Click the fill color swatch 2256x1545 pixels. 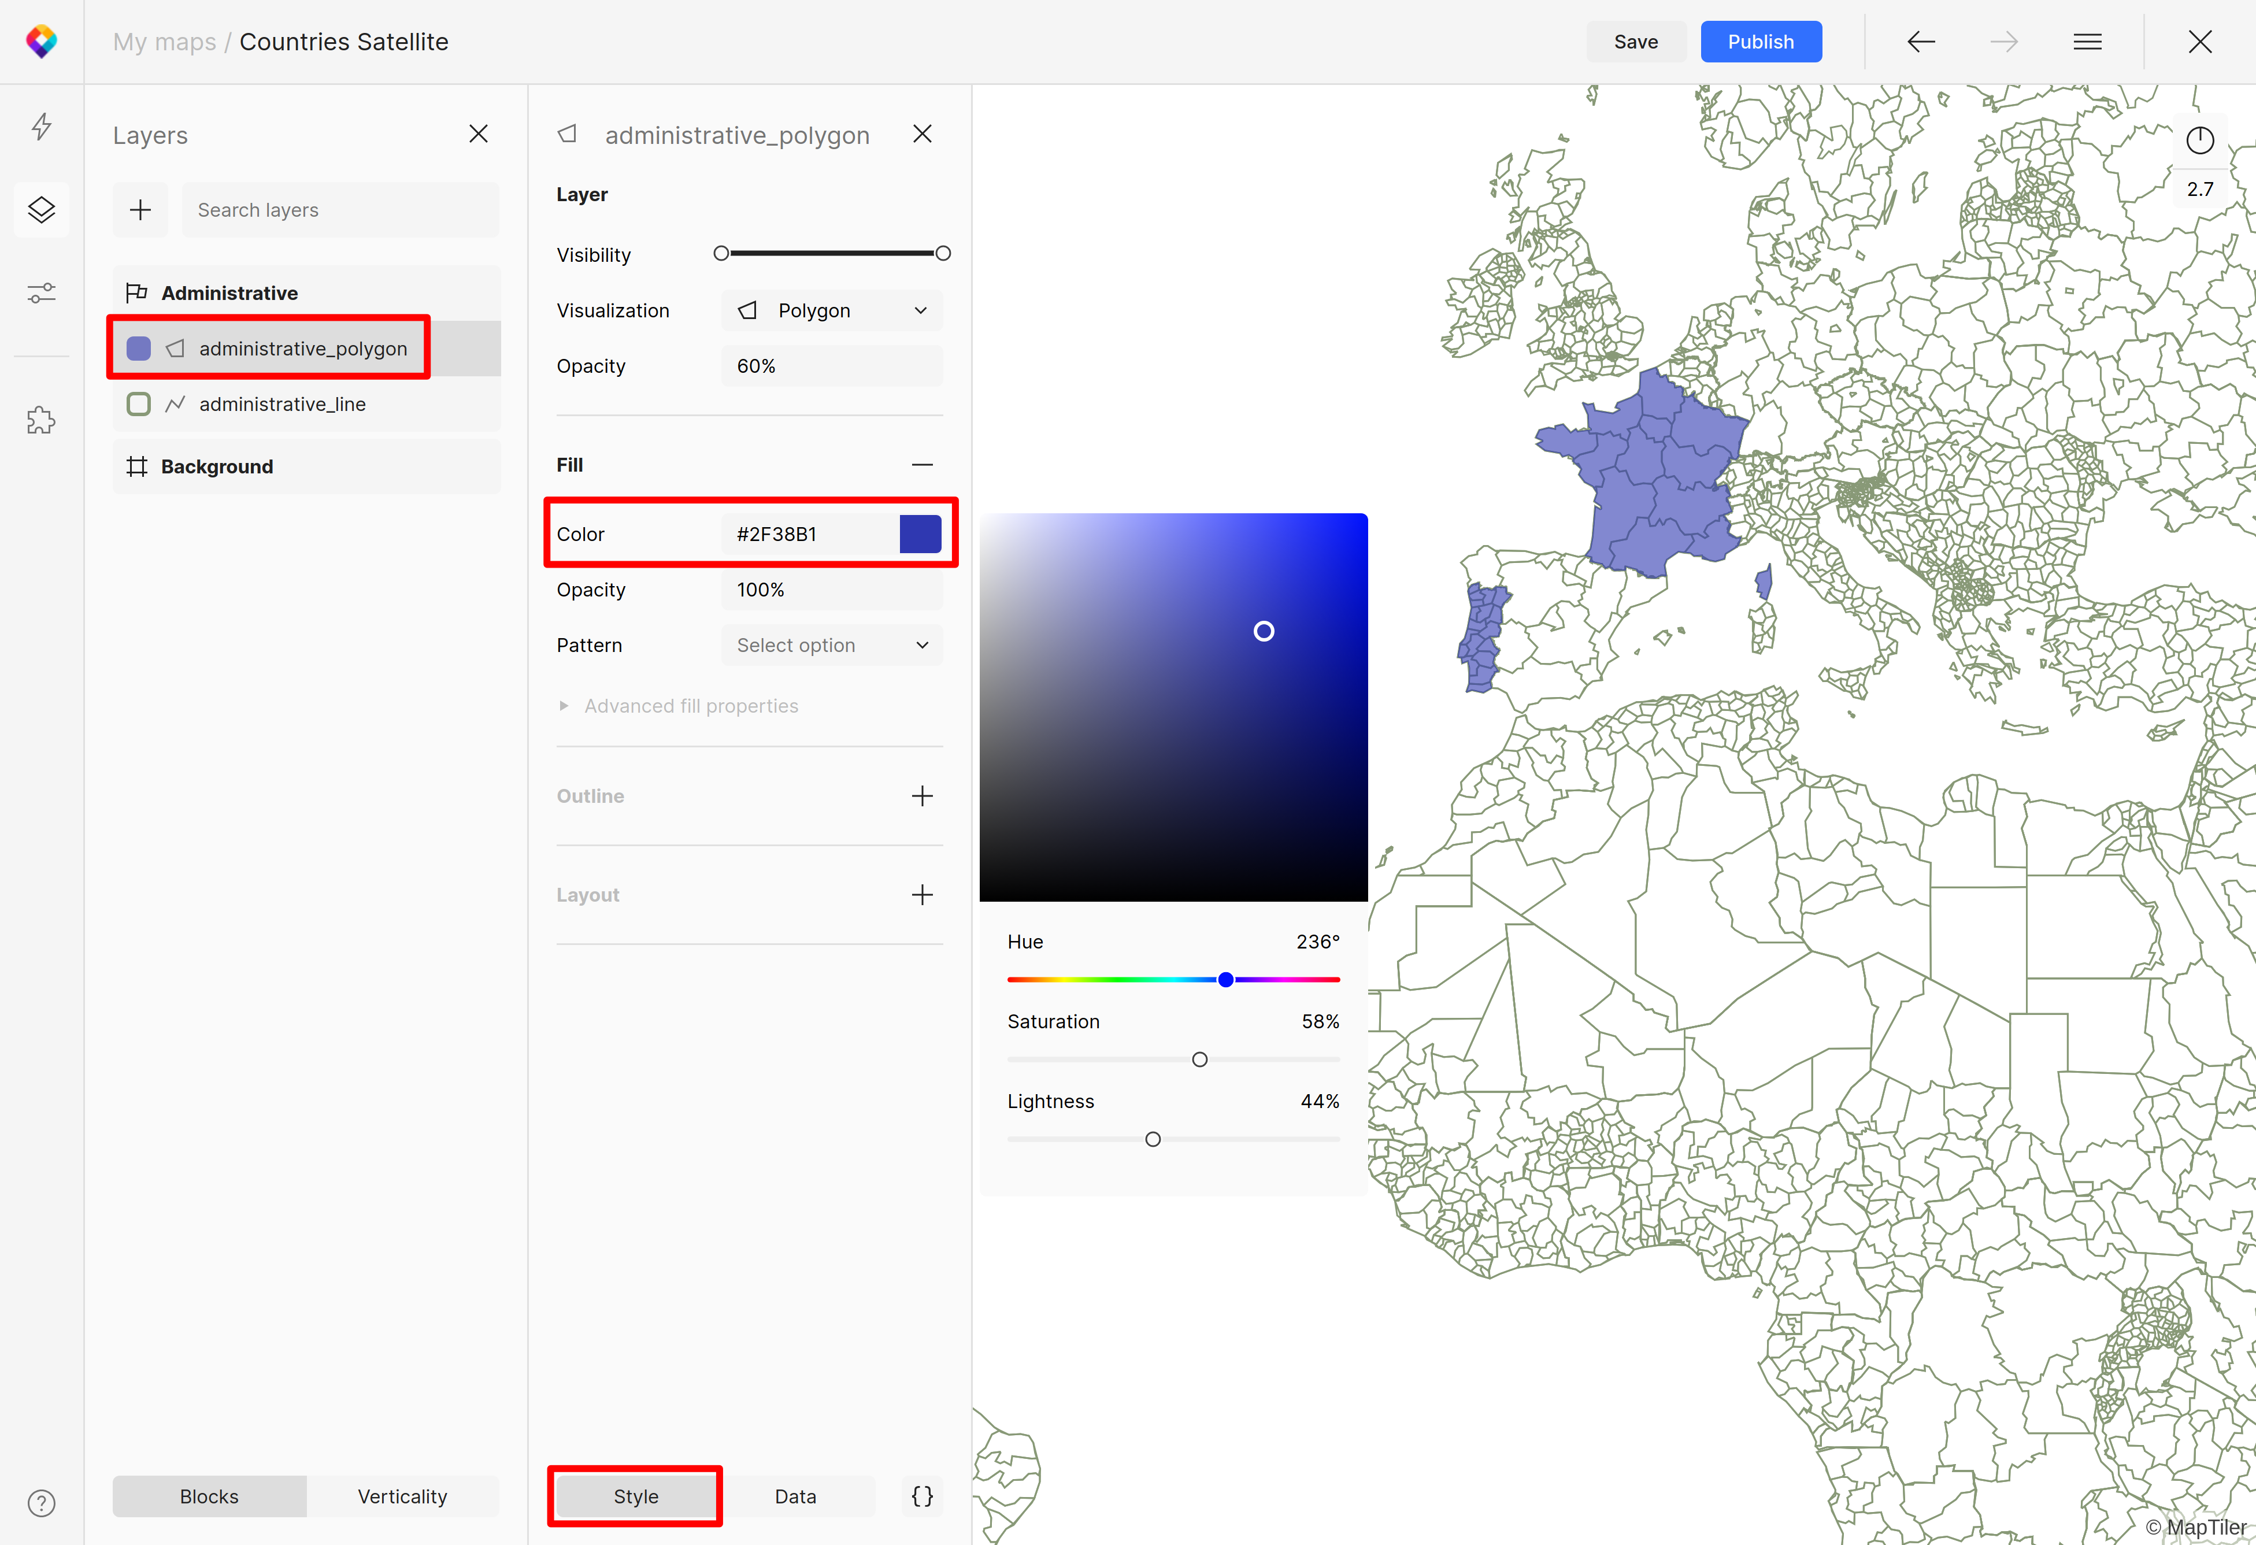(919, 533)
